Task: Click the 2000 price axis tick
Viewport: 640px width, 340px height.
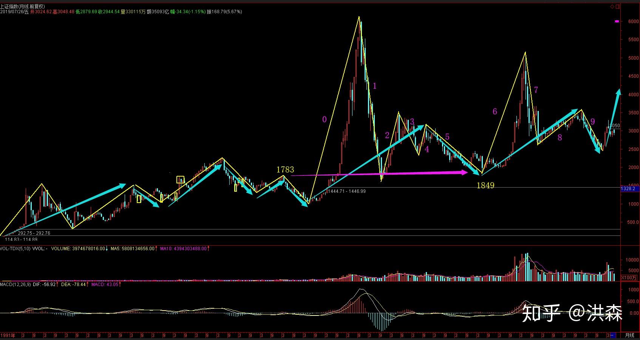Action: pyautogui.click(x=634, y=168)
